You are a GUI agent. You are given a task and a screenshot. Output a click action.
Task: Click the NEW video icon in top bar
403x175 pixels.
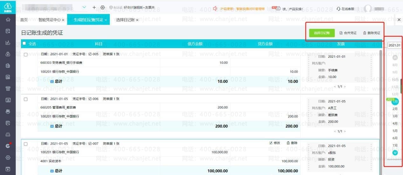tap(276, 8)
